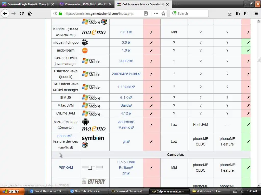The image size is (261, 195).
Task: Click the Host JVM table cell
Action: pyautogui.click(x=200, y=125)
